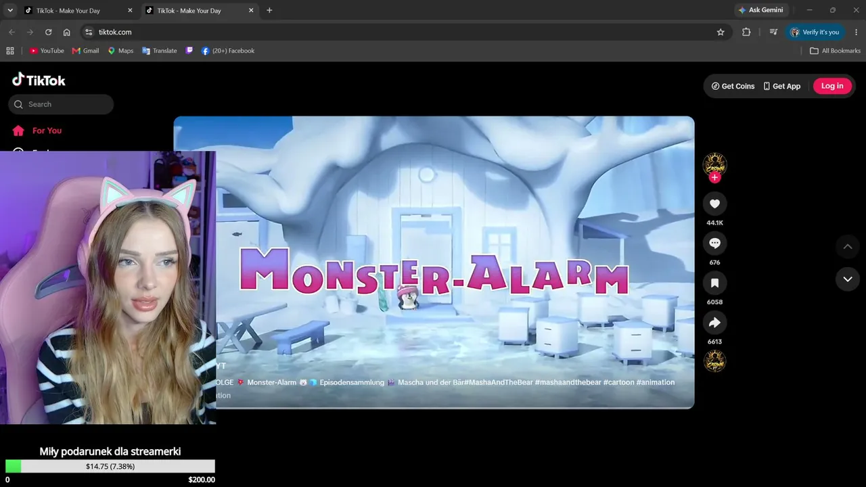Open the Maps bookmark
The height and width of the screenshot is (487, 866).
pyautogui.click(x=120, y=51)
